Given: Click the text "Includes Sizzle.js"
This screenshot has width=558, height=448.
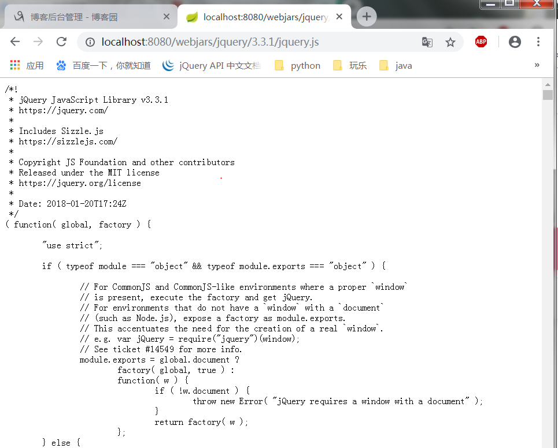Looking at the screenshot, I should [61, 131].
